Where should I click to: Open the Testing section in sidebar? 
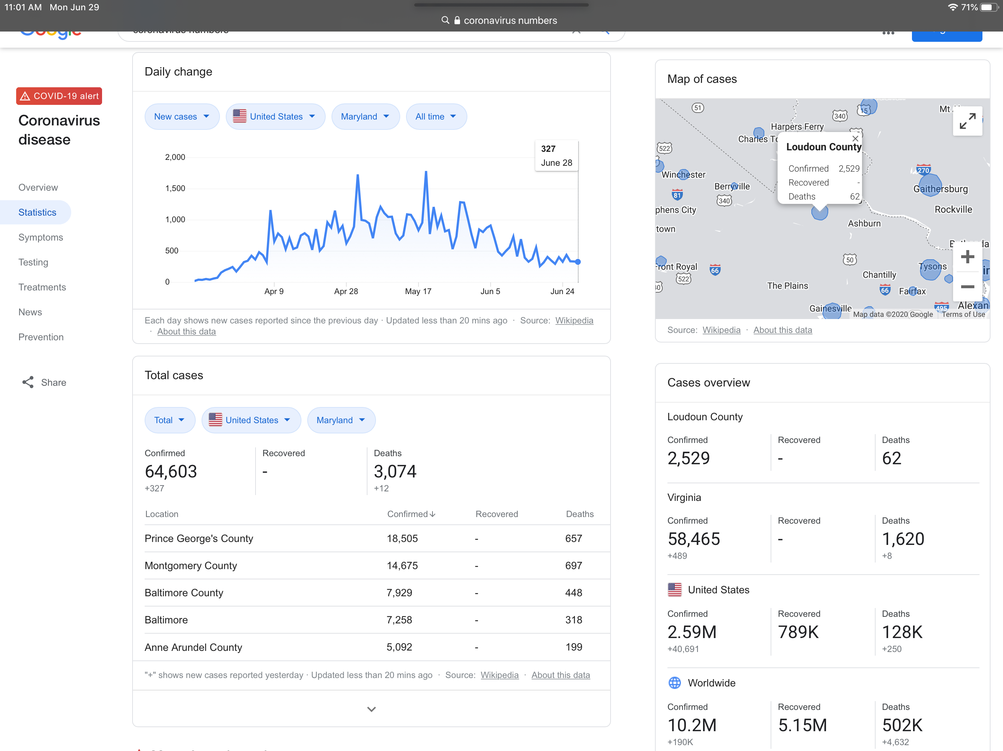point(33,262)
